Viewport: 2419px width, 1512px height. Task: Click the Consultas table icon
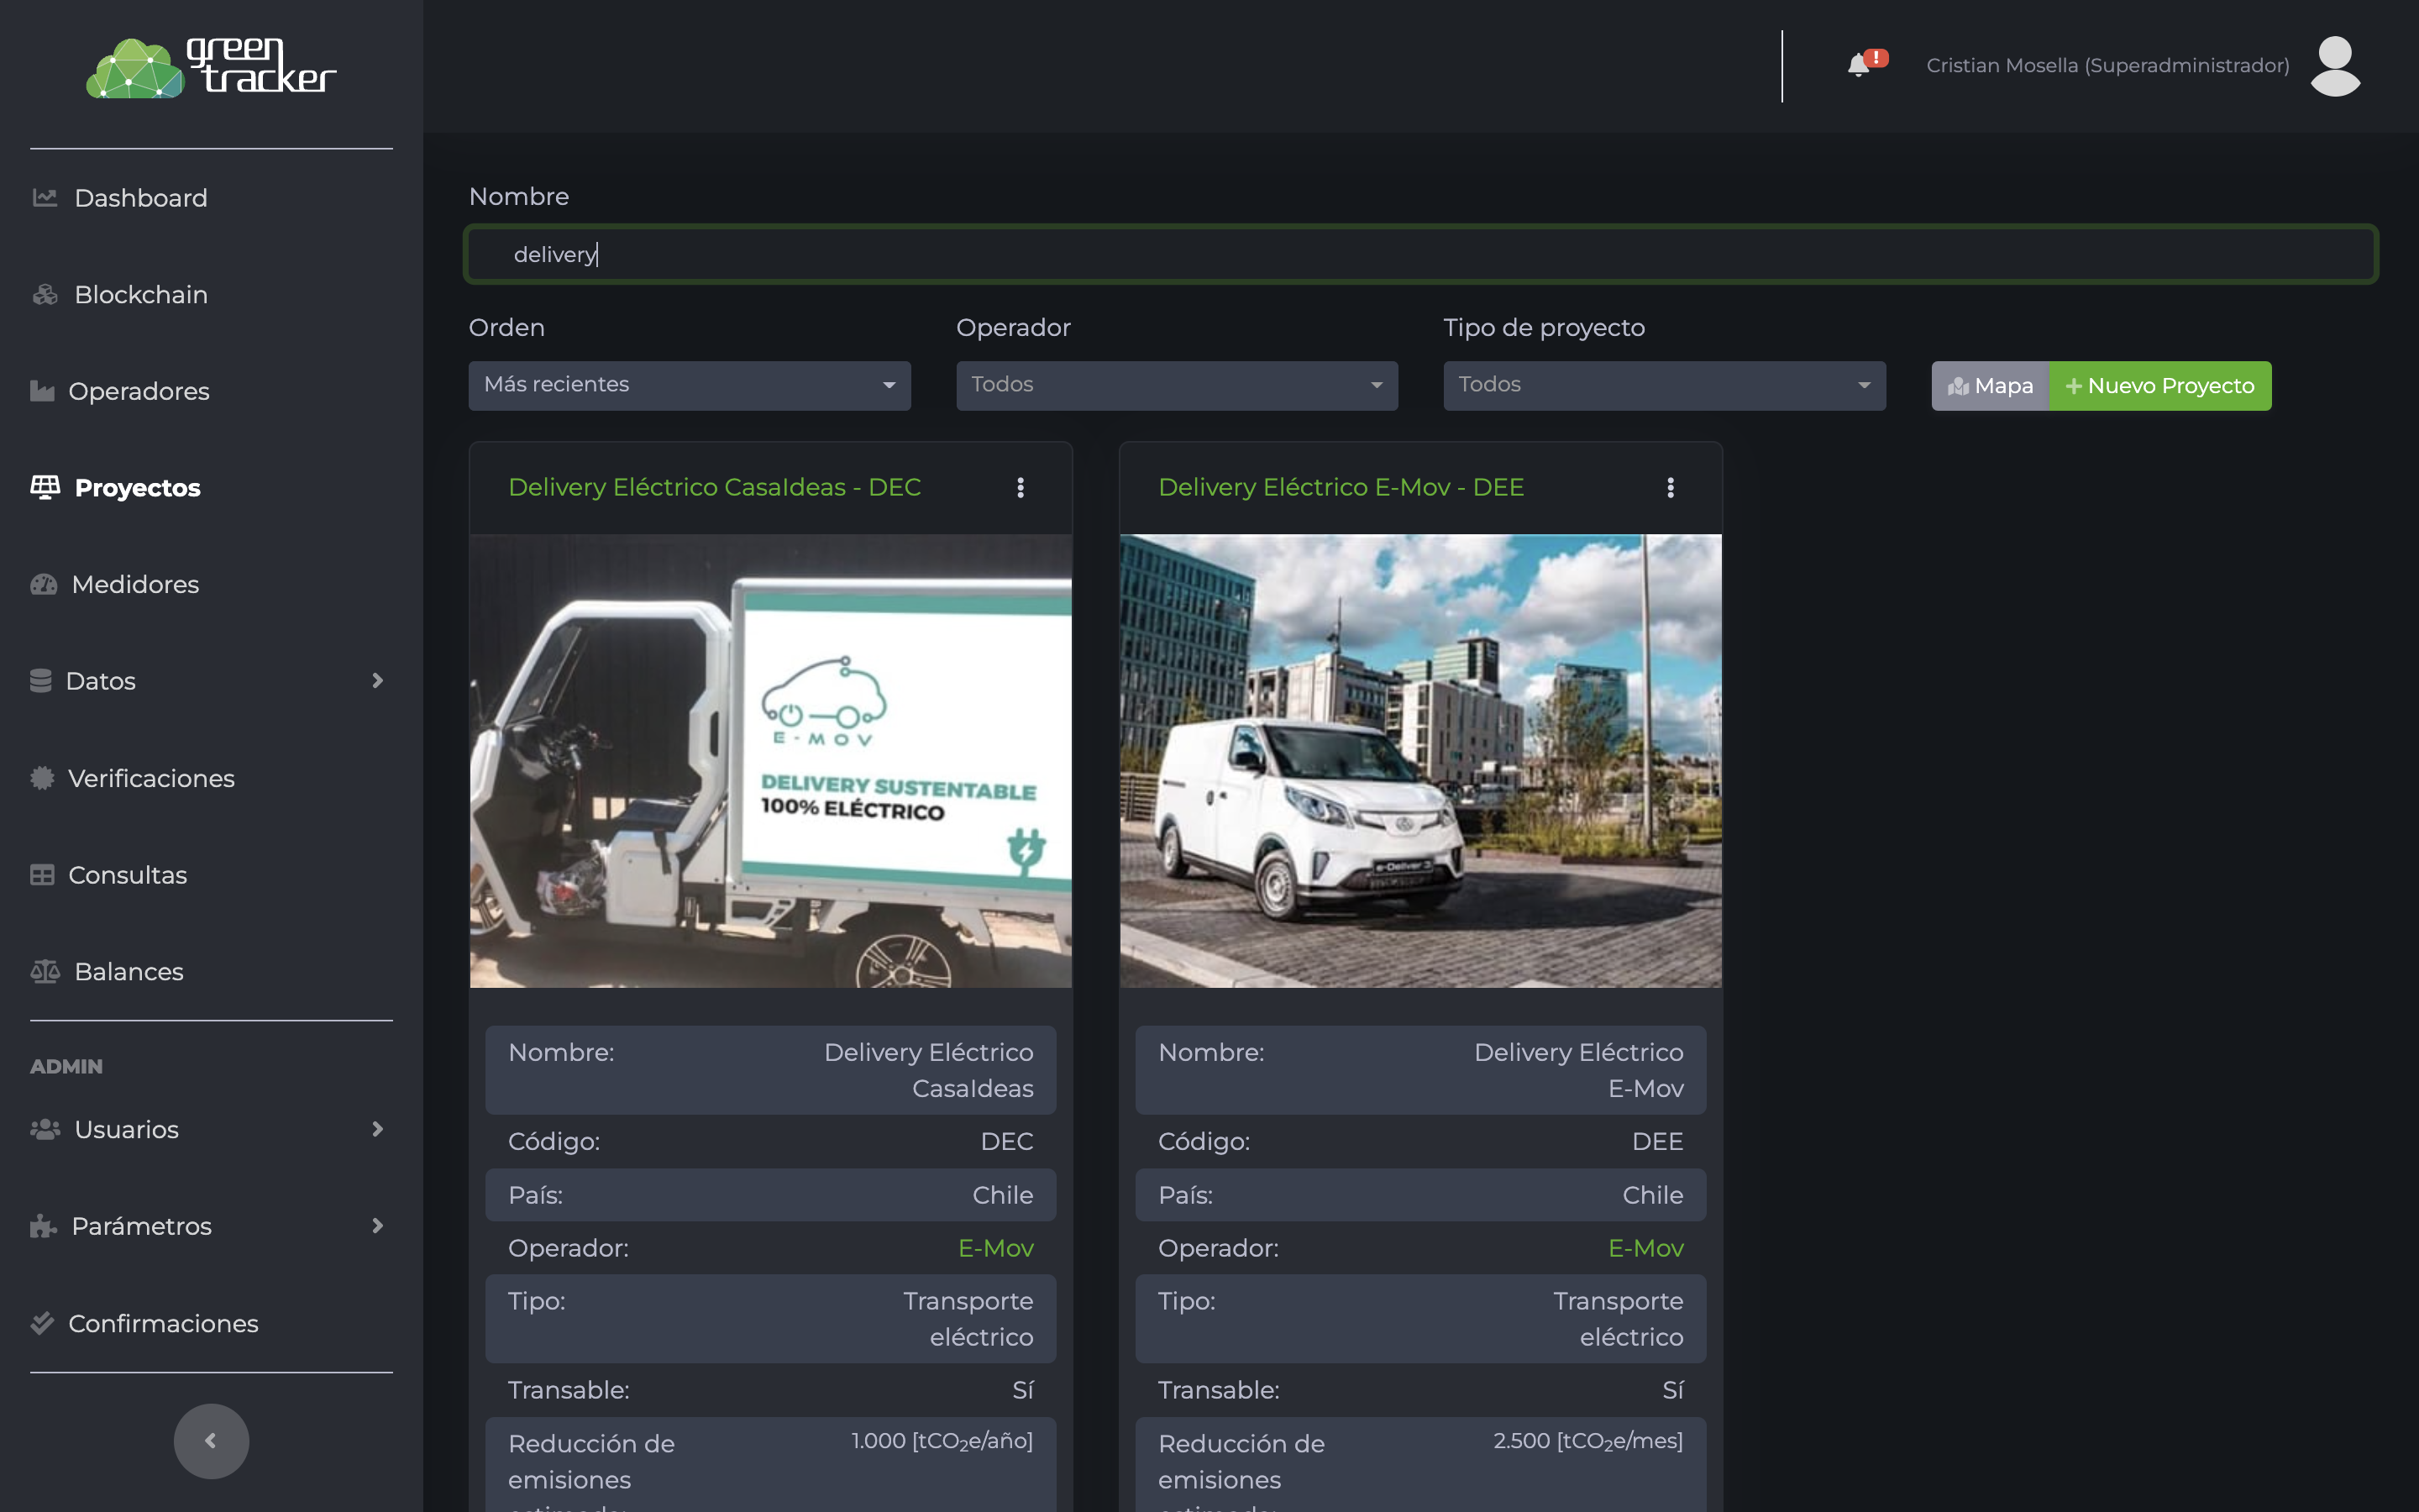[x=42, y=875]
